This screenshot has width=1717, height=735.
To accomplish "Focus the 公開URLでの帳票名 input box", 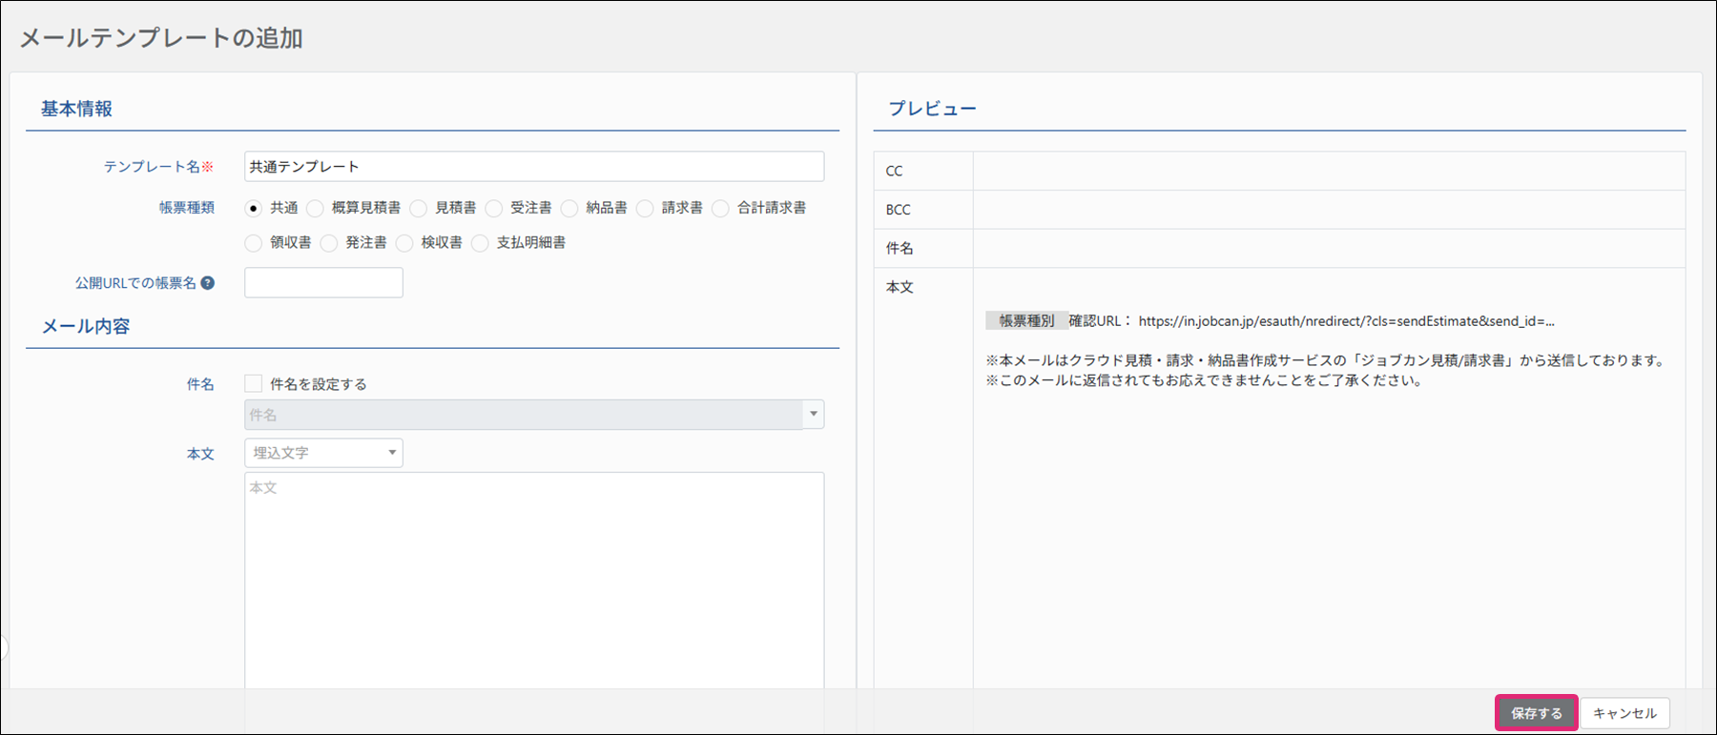I will pyautogui.click(x=323, y=283).
